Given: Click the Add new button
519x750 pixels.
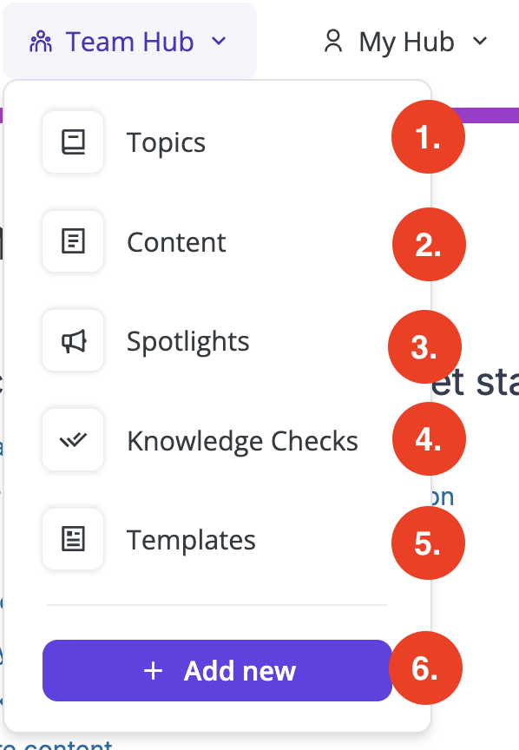Looking at the screenshot, I should click(x=217, y=671).
